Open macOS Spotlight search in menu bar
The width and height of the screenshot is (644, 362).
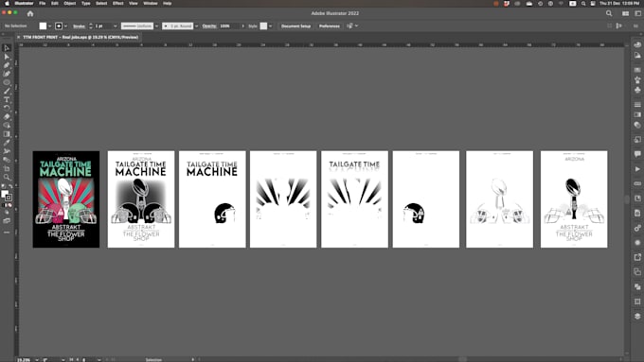coord(583,3)
